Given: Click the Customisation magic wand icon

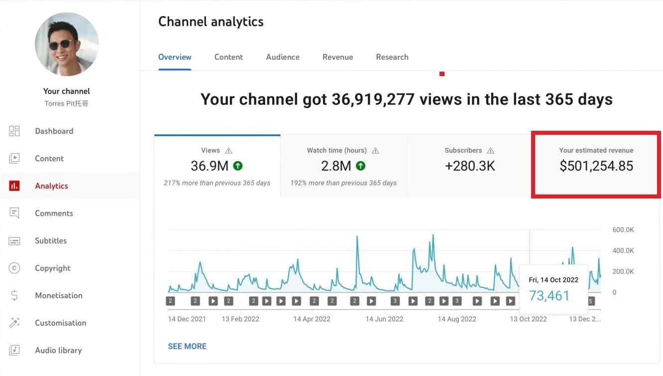Looking at the screenshot, I should pos(14,323).
